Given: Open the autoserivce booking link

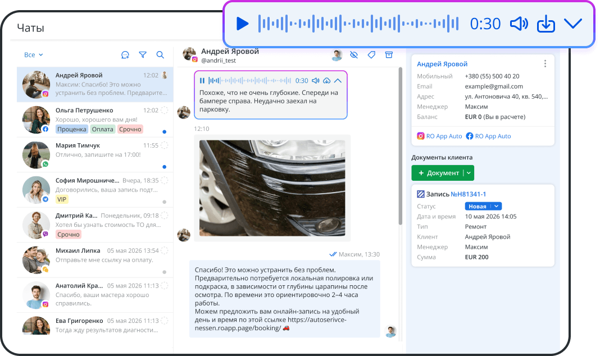Looking at the screenshot, I should click(271, 324).
